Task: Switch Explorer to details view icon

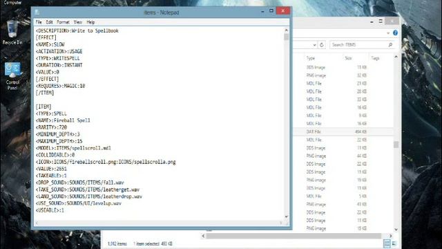Action: pyautogui.click(x=387, y=243)
